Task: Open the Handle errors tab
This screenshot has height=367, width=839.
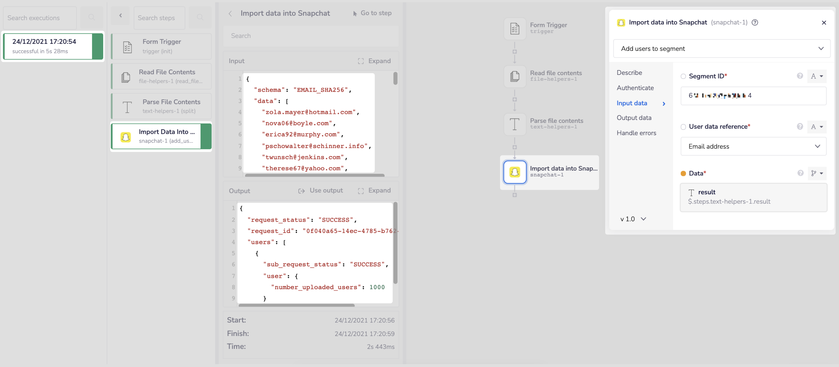Action: 636,133
